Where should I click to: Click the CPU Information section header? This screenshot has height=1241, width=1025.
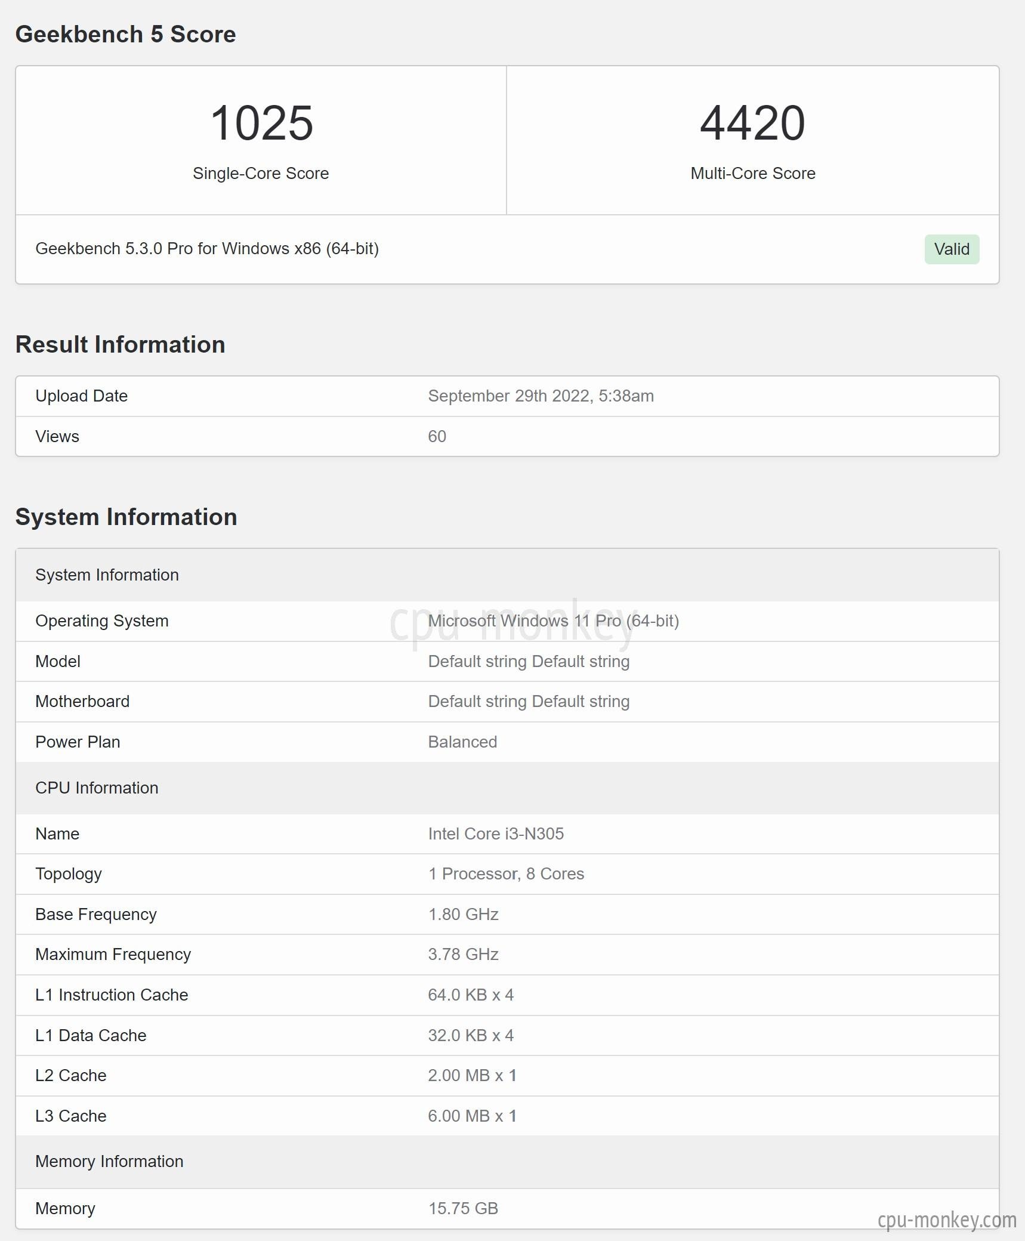coord(507,788)
